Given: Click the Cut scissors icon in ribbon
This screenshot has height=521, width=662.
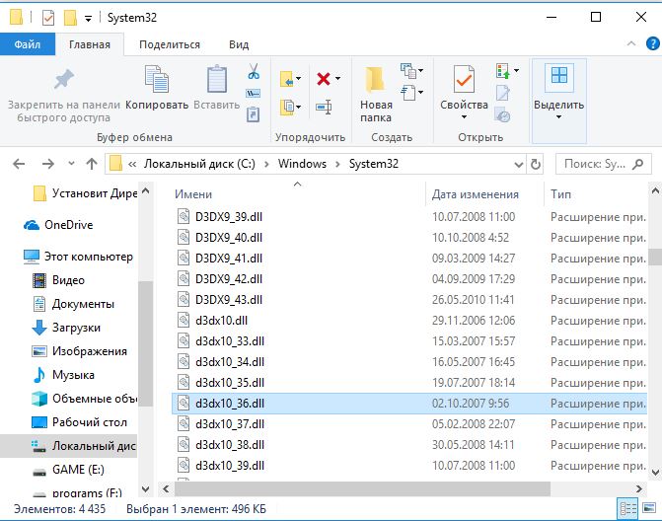Looking at the screenshot, I should tap(254, 71).
